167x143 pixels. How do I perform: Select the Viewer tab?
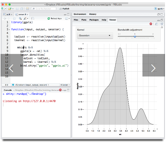(x=112, y=20)
